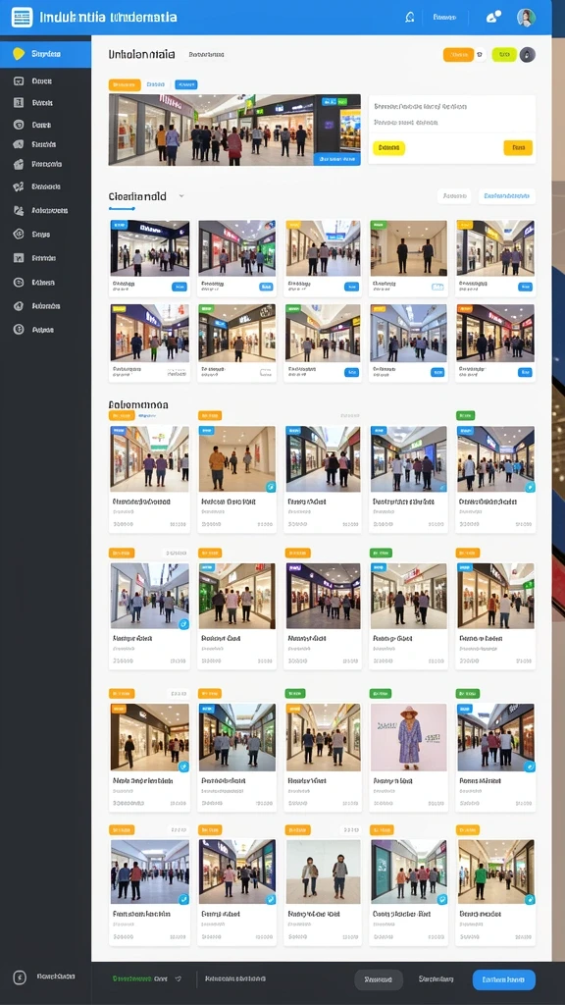
Task: Select the orange tab above the banner image
Action: [x=125, y=84]
